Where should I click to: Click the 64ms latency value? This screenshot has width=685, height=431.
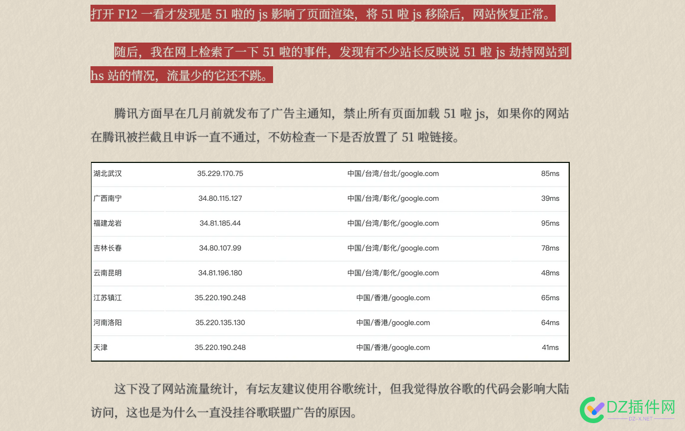550,322
